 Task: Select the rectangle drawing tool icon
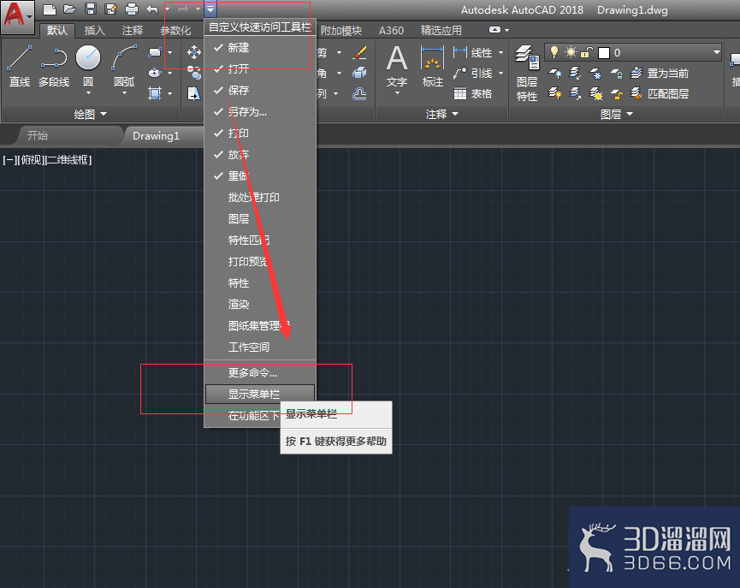coord(155,52)
